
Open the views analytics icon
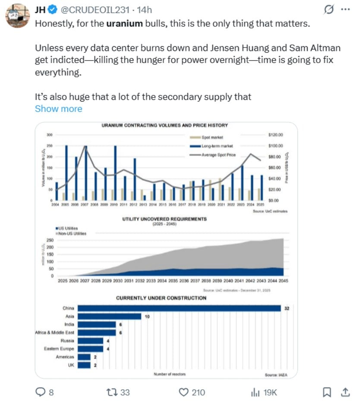(255, 392)
